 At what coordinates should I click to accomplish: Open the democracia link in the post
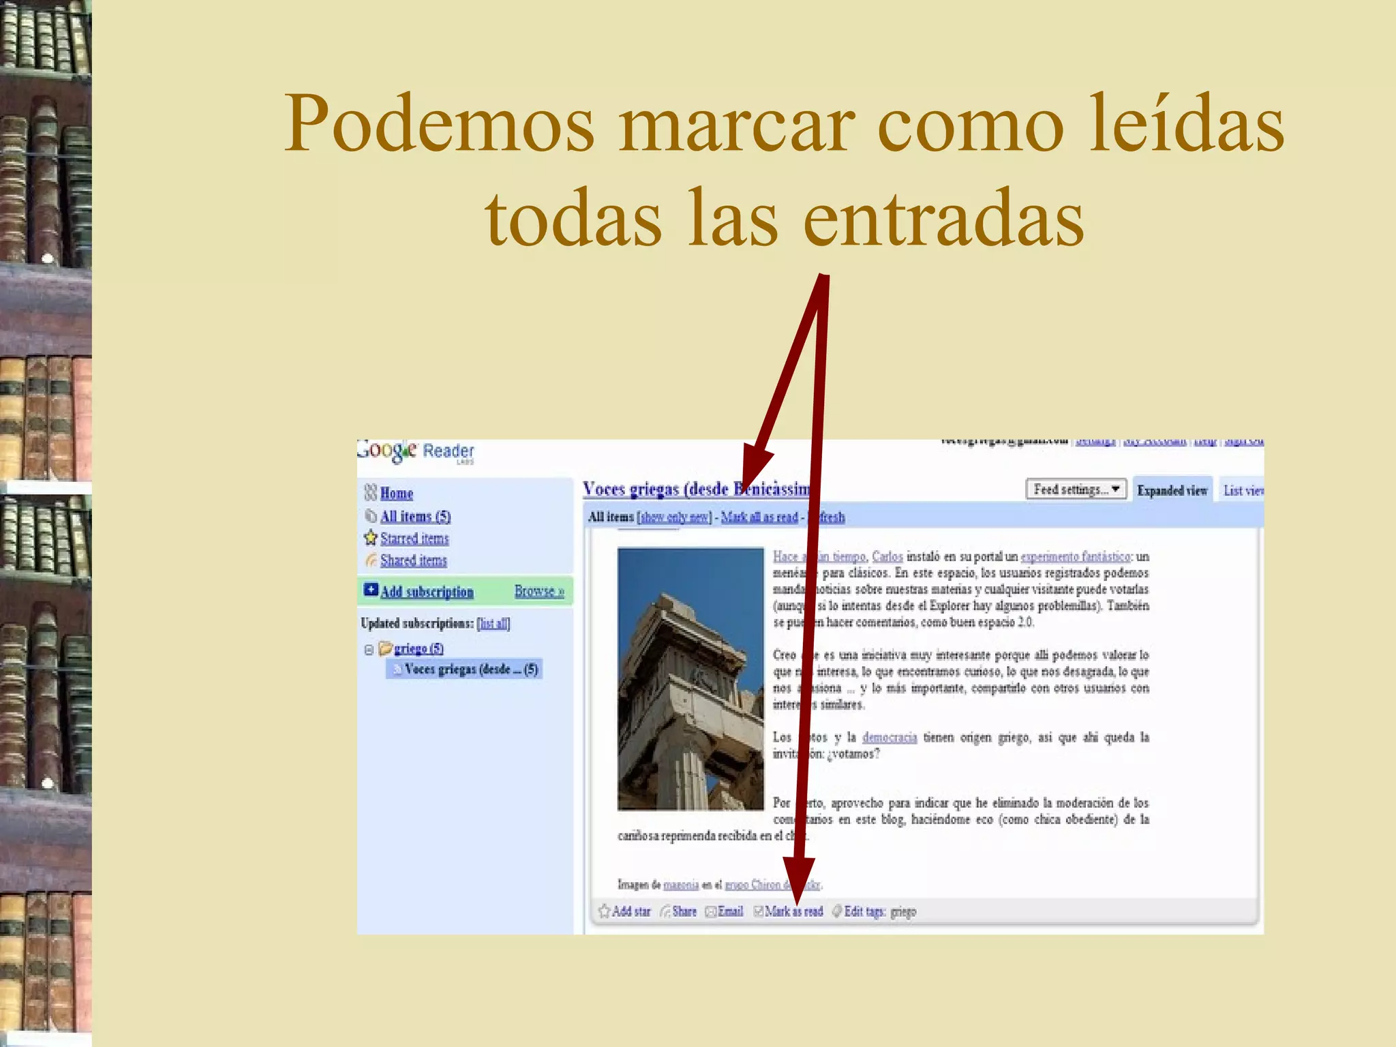click(890, 737)
